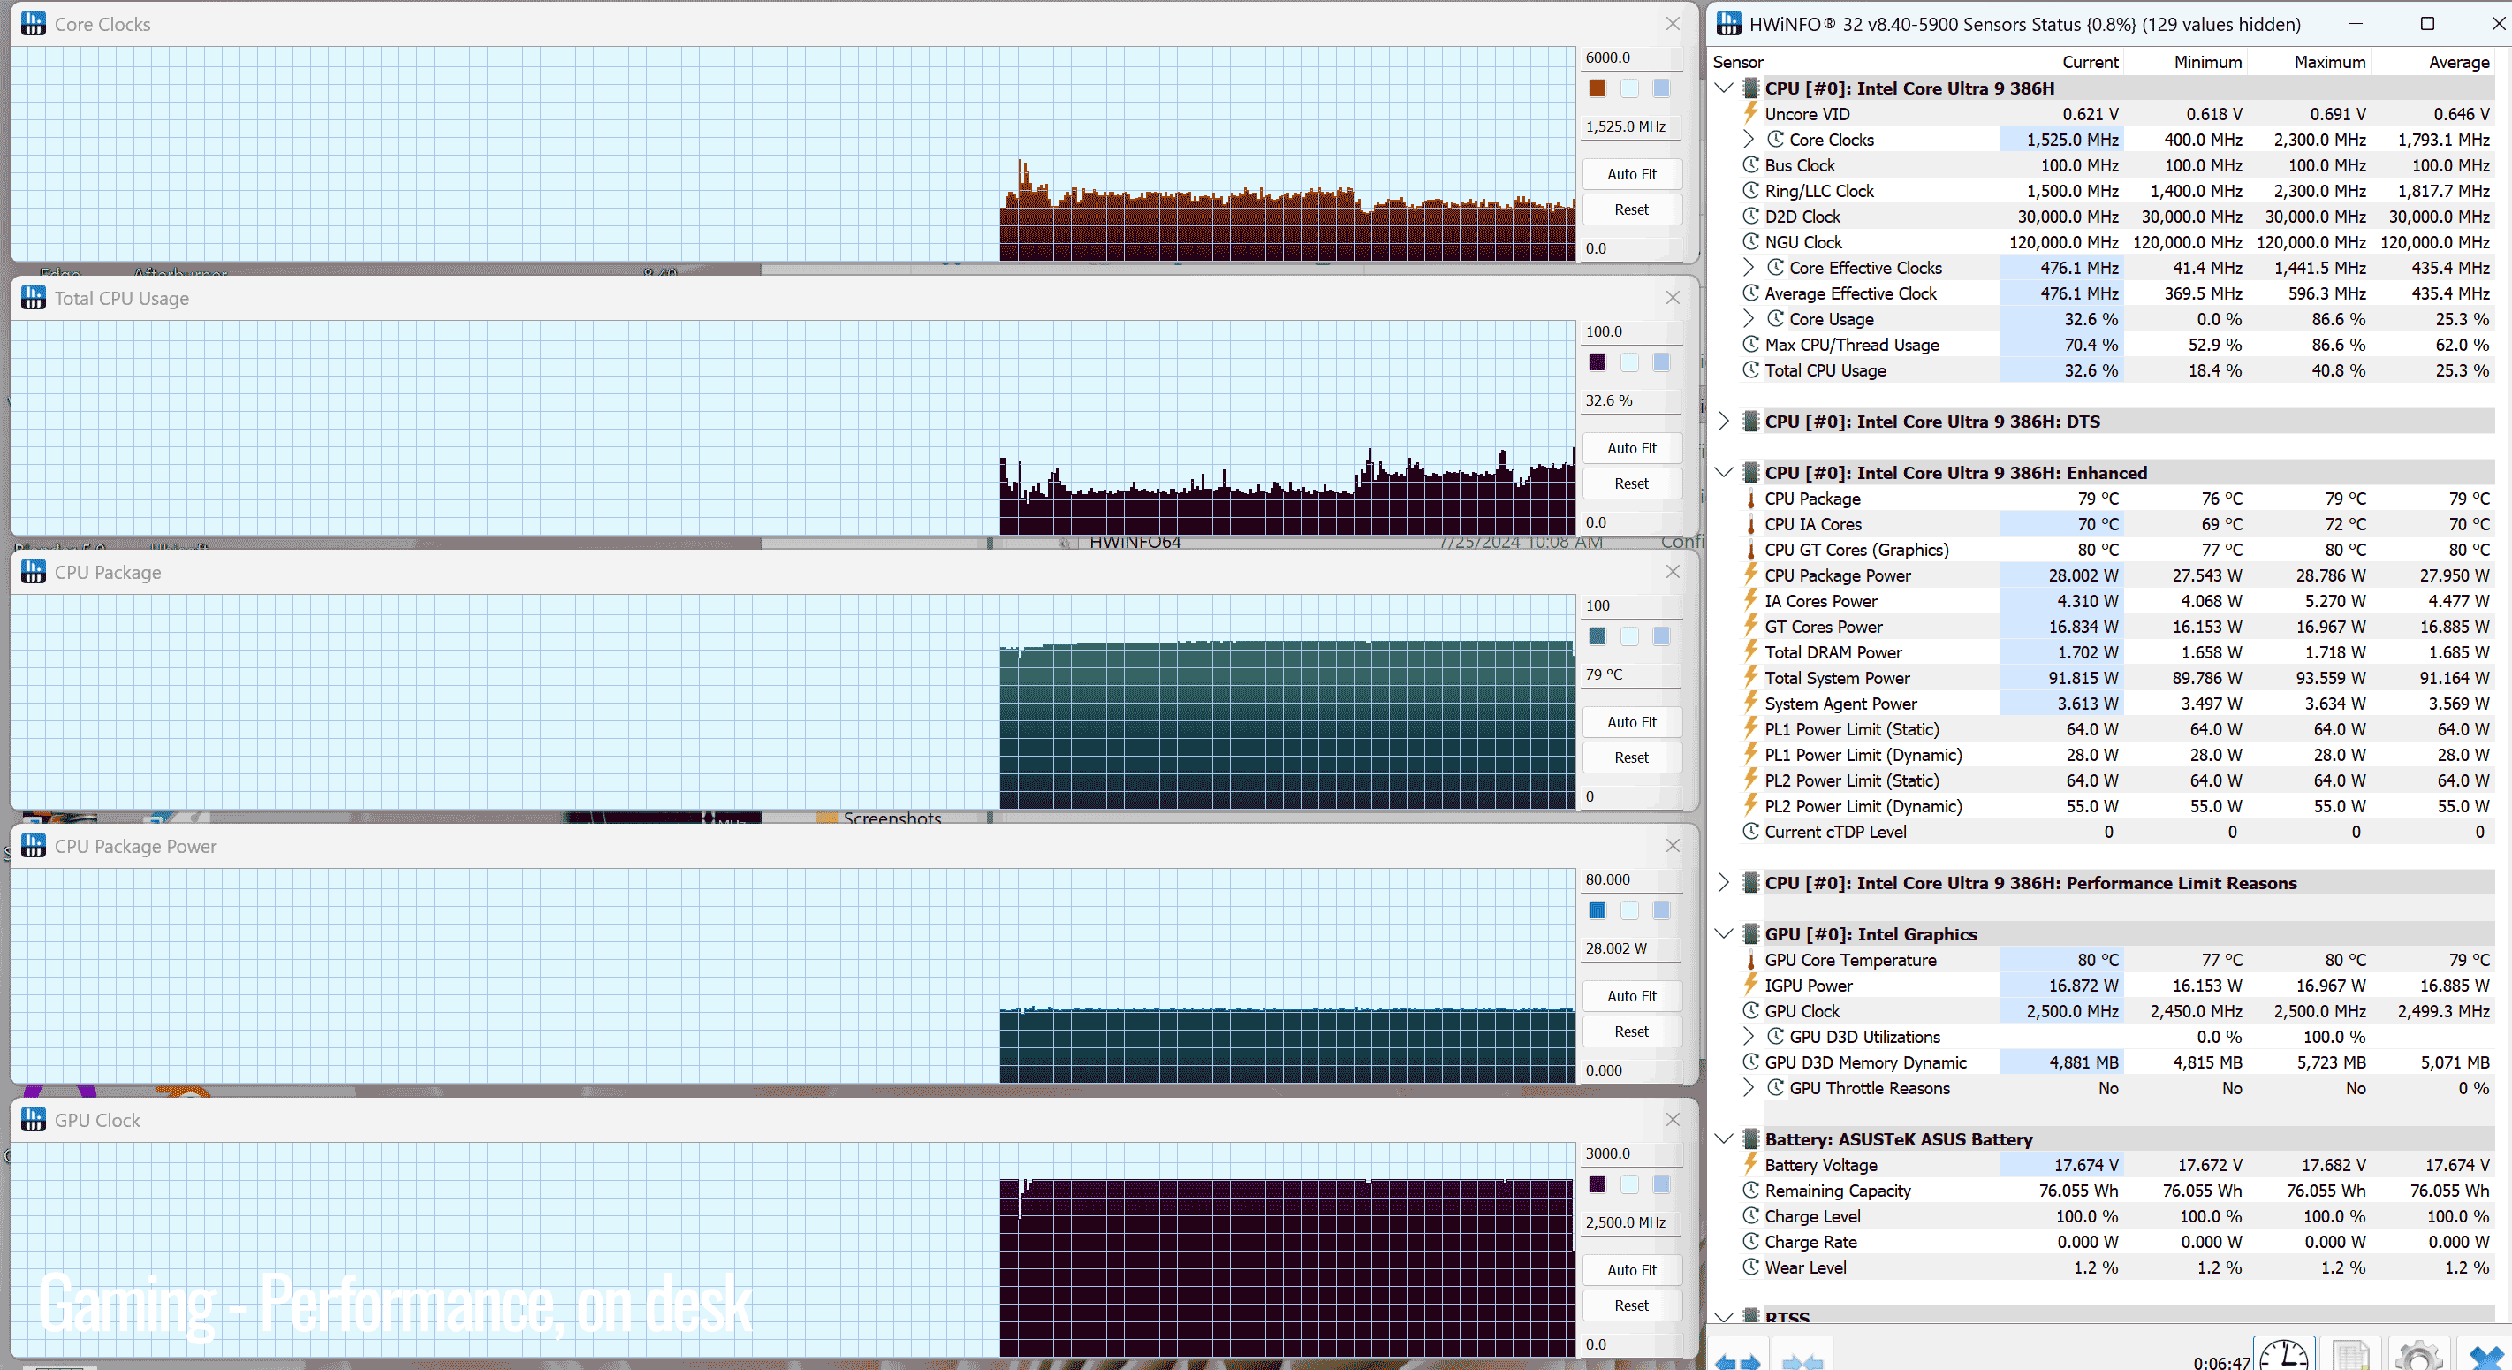This screenshot has height=1370, width=2512.
Task: Expand the Performance Limit Reasons group
Action: (x=1723, y=883)
